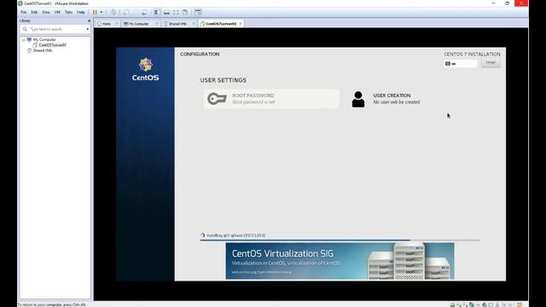
Task: Focus the library search field
Action: tap(55, 29)
